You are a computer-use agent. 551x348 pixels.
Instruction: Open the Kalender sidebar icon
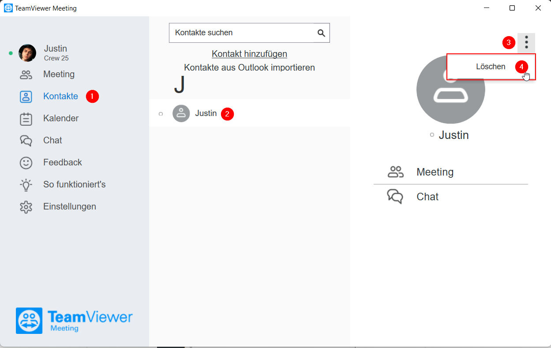pos(26,119)
